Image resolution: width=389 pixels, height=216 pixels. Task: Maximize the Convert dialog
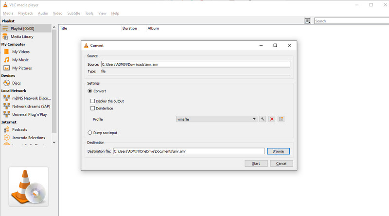pos(275,45)
